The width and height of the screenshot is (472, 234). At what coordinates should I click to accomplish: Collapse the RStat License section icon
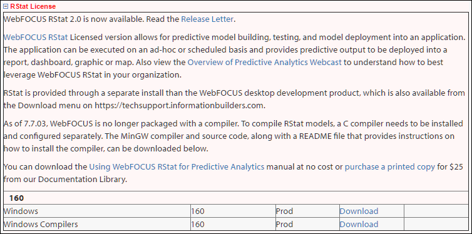click(6, 6)
